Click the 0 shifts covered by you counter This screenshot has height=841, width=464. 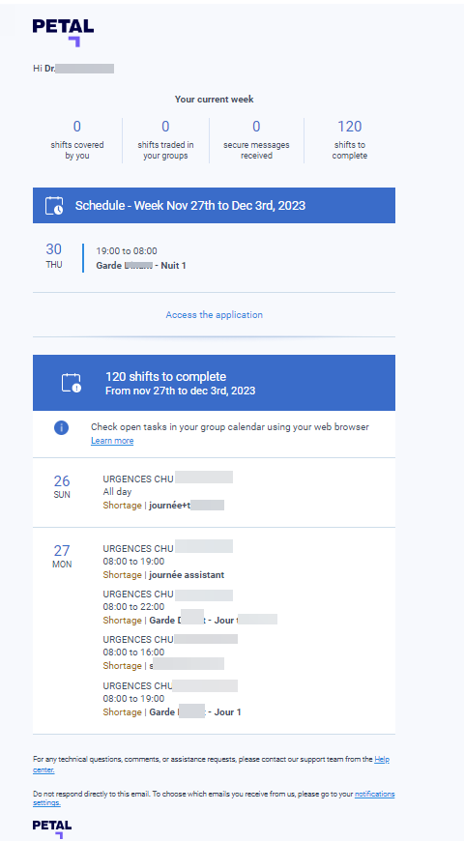click(x=77, y=140)
